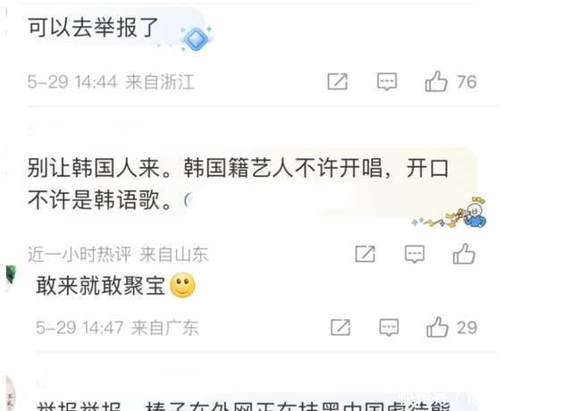
Task: Open the 76 like count
Action: (x=467, y=81)
